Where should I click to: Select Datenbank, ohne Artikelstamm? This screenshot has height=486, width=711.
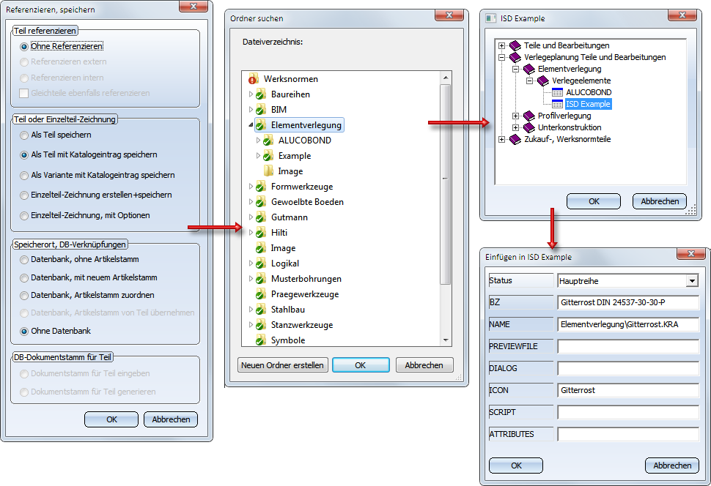[x=24, y=260]
